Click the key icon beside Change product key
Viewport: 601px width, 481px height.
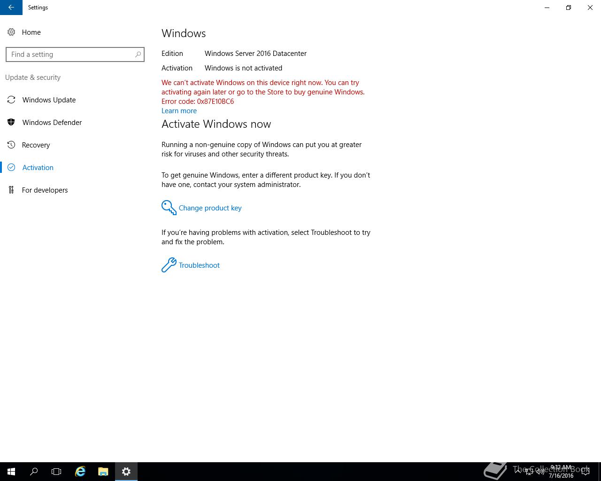[x=169, y=208]
